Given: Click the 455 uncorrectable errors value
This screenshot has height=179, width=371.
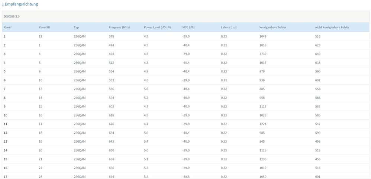Looking at the screenshot, I should coord(317,159).
